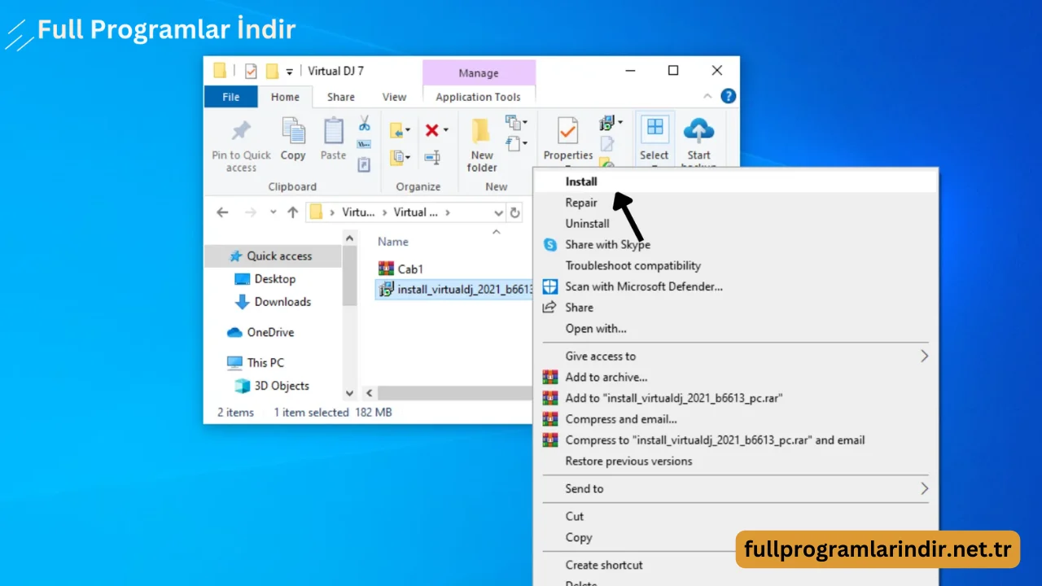Open the Copy to dropdown arrow

click(408, 156)
